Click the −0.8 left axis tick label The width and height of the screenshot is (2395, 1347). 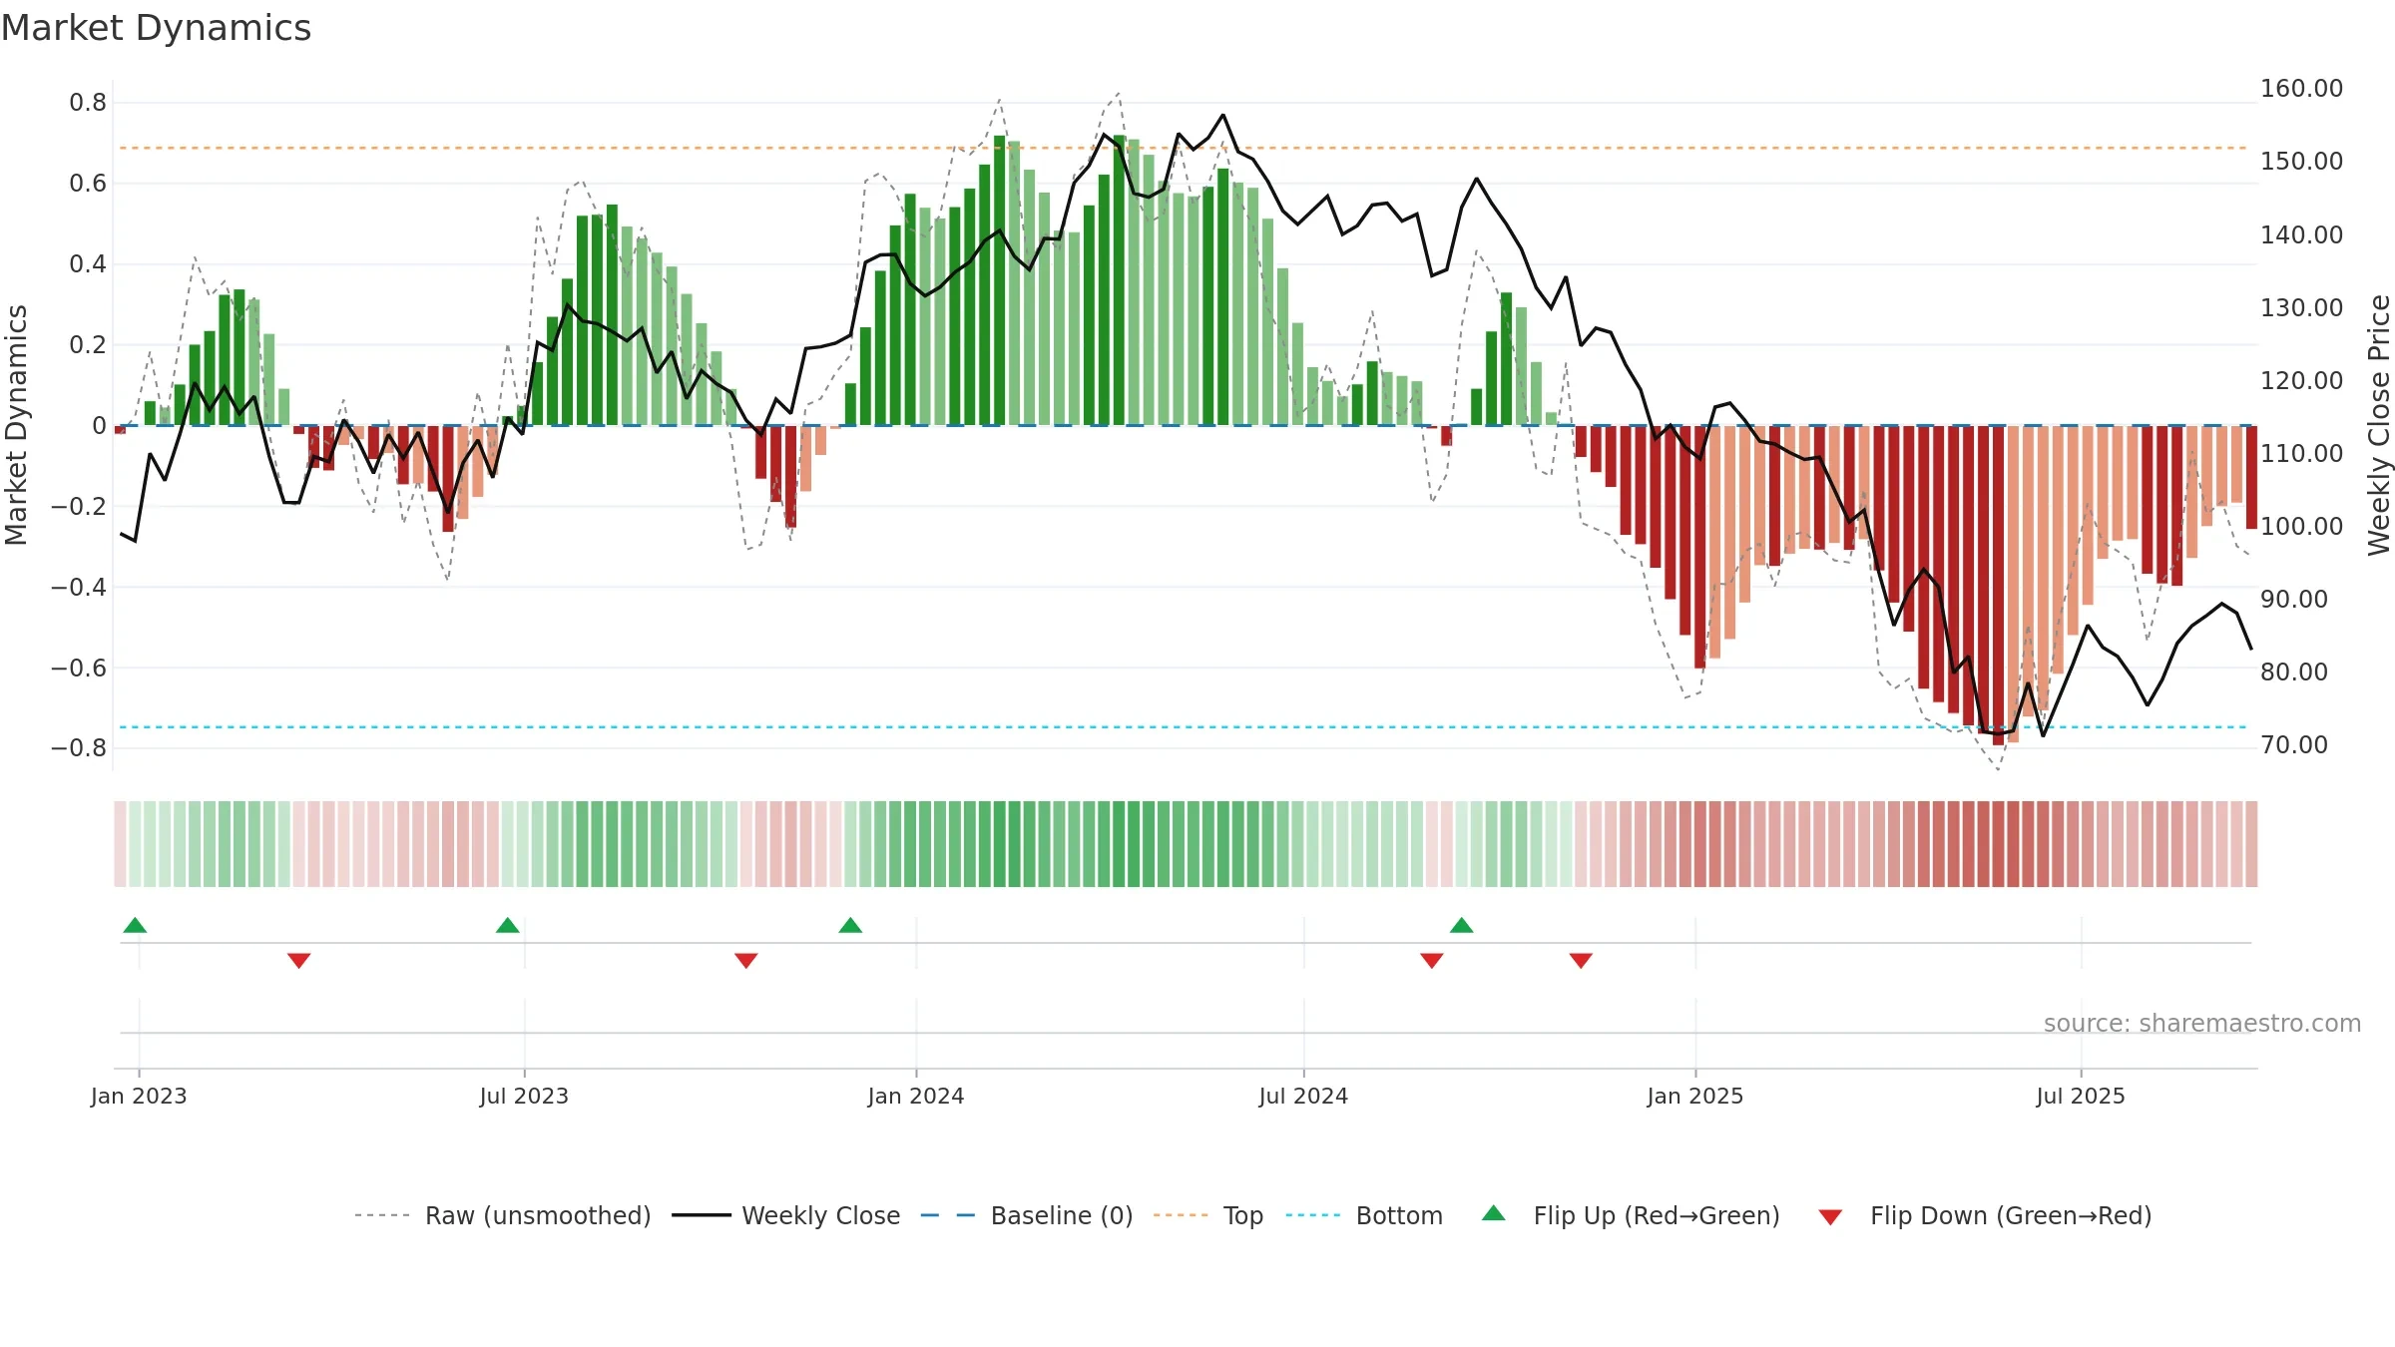coord(79,748)
